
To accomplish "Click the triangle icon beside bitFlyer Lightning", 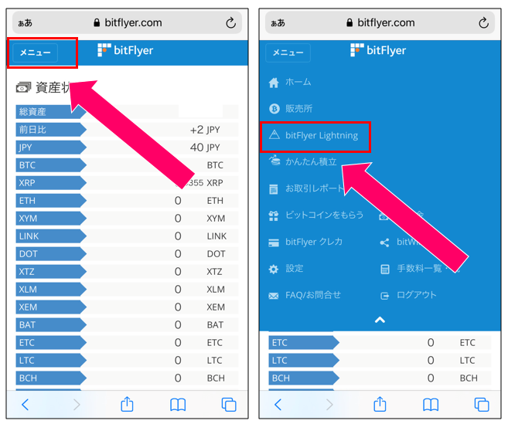I will point(274,135).
